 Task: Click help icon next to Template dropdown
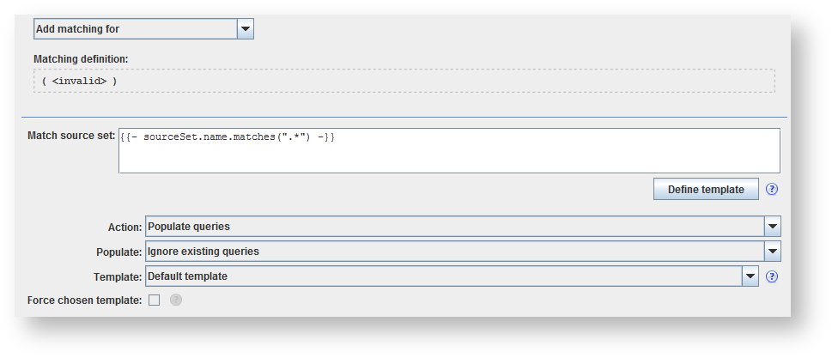[772, 276]
